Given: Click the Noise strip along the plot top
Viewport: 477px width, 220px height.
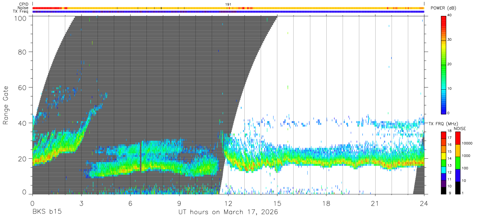Looking at the screenshot, I should click(228, 8).
